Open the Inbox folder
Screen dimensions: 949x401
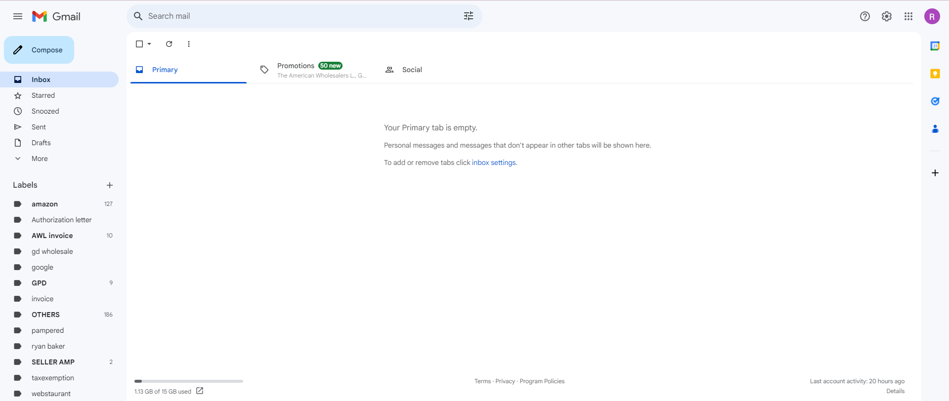(x=59, y=80)
